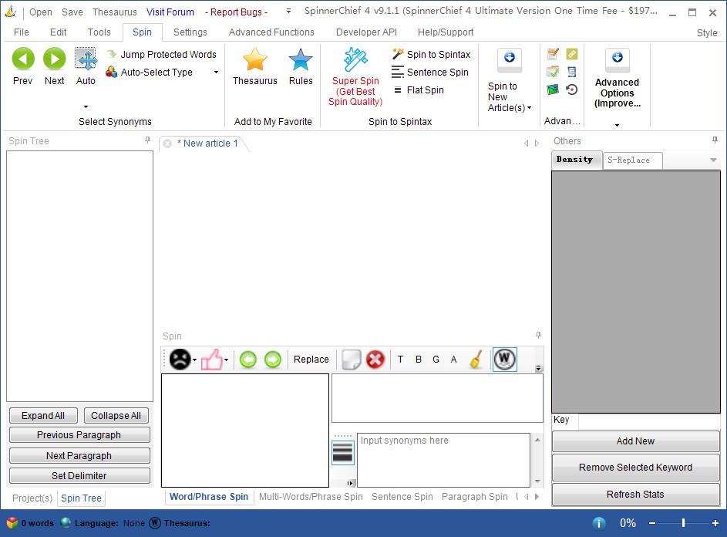727x537 pixels.
Task: Click the blue star Rules icon
Action: point(301,60)
